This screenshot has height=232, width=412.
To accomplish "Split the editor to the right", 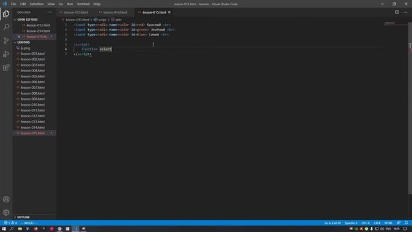I will click(x=397, y=12).
